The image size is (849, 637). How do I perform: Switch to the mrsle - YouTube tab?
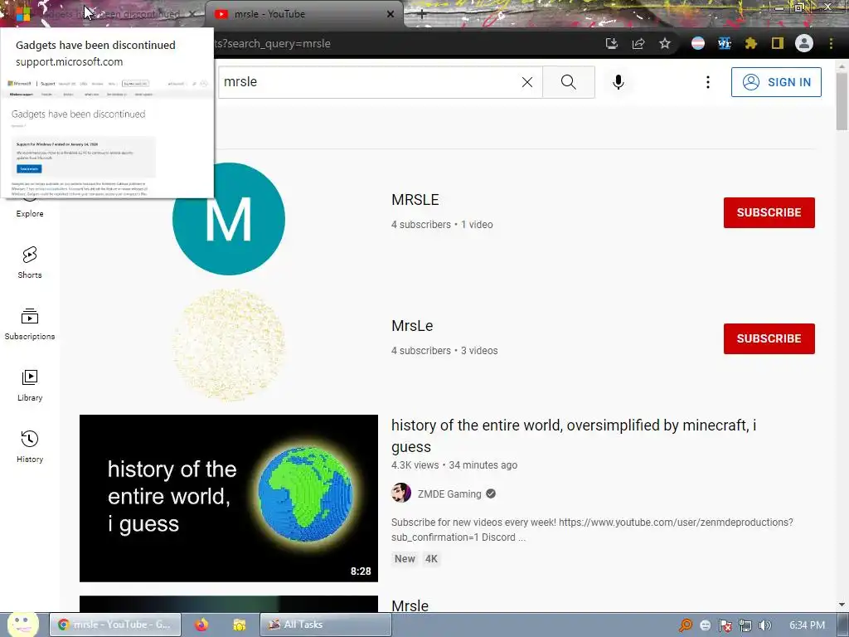click(x=303, y=14)
